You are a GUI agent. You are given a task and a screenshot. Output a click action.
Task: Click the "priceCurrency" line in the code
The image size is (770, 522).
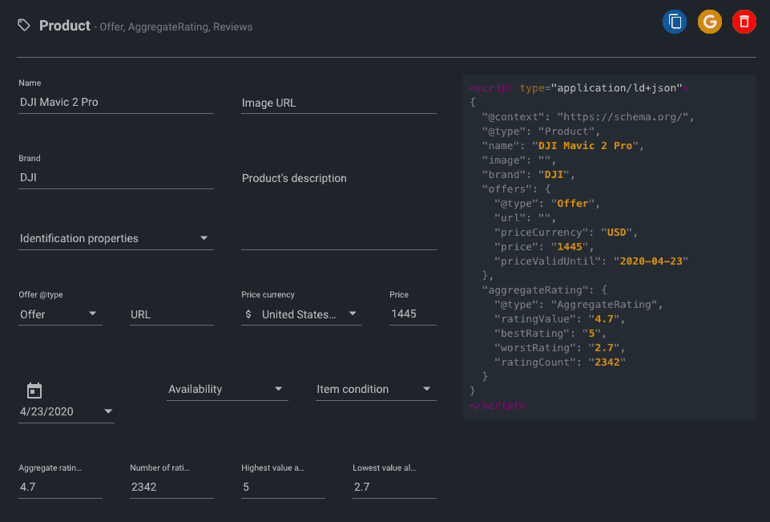tap(566, 233)
